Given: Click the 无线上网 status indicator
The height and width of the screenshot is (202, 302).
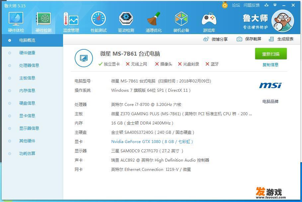Looking at the screenshot, I should (136, 64).
